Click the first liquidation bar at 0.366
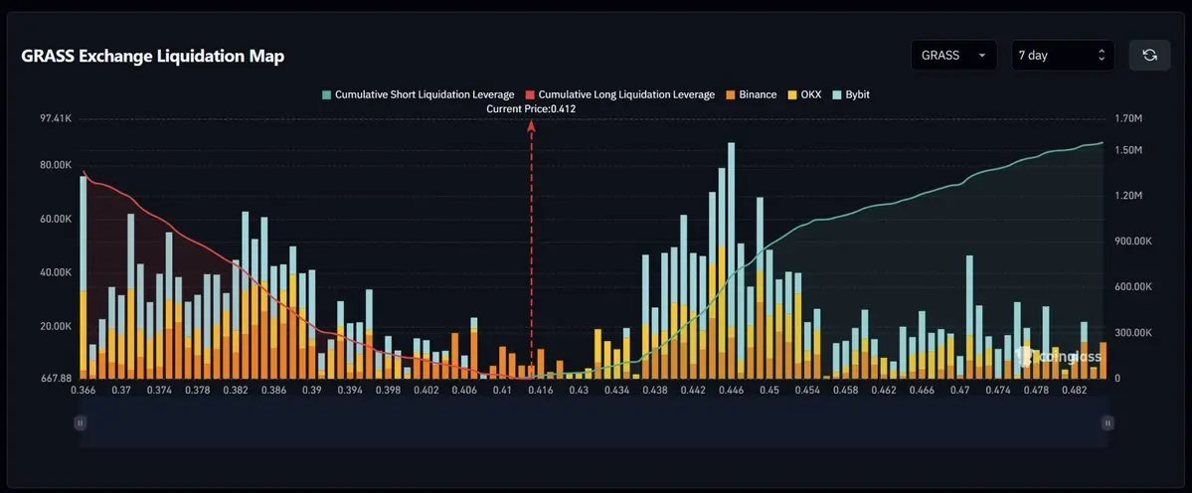 coord(83,277)
